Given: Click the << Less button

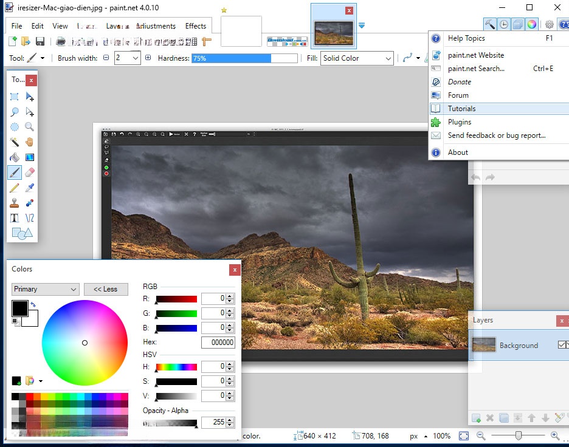Looking at the screenshot, I should click(106, 289).
